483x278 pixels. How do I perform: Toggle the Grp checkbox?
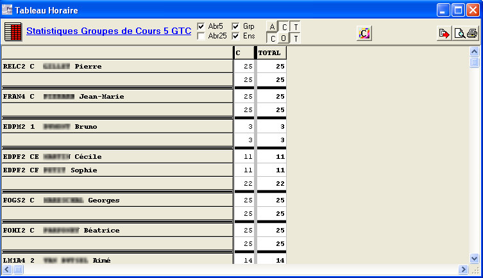[x=235, y=26]
